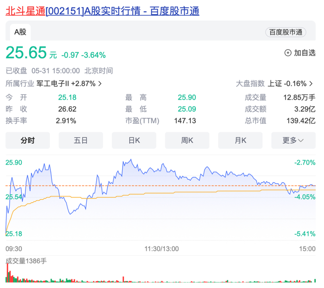Click the -2.70% axis label on chart

[305, 162]
